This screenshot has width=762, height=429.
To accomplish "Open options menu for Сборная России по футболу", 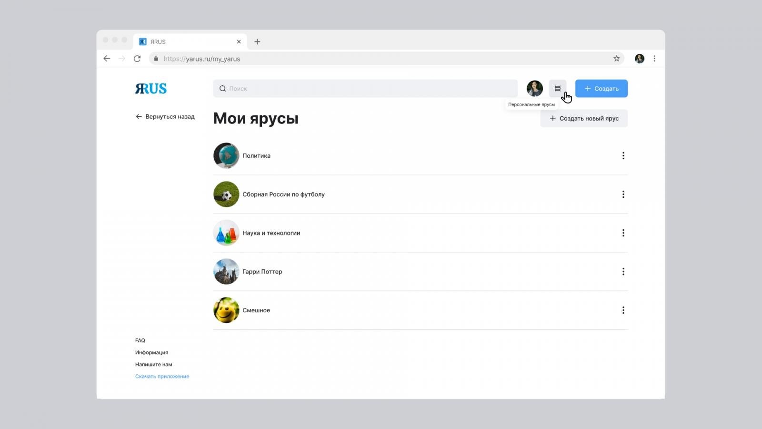I will point(623,194).
